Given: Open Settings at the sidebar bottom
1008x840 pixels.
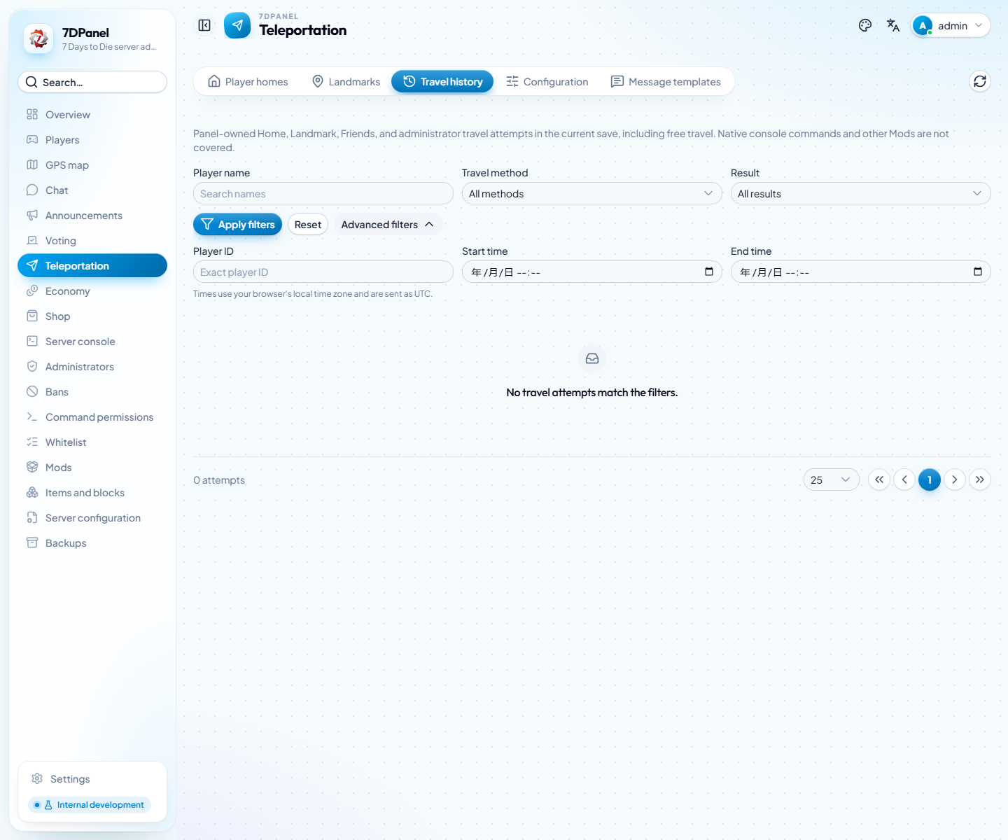Looking at the screenshot, I should pos(92,779).
